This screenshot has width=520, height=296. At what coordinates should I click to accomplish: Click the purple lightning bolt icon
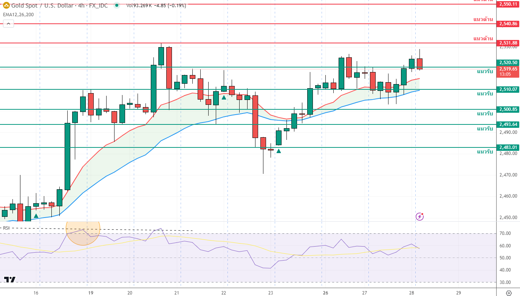click(x=419, y=216)
